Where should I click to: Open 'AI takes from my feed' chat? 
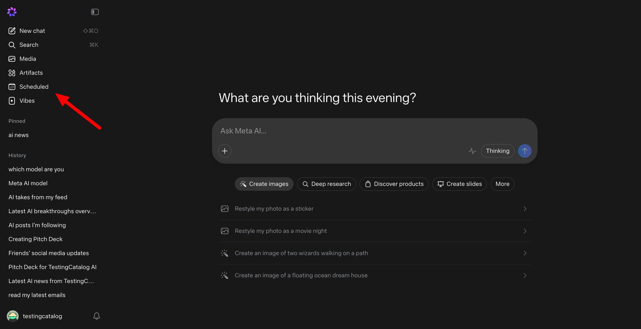coord(38,197)
